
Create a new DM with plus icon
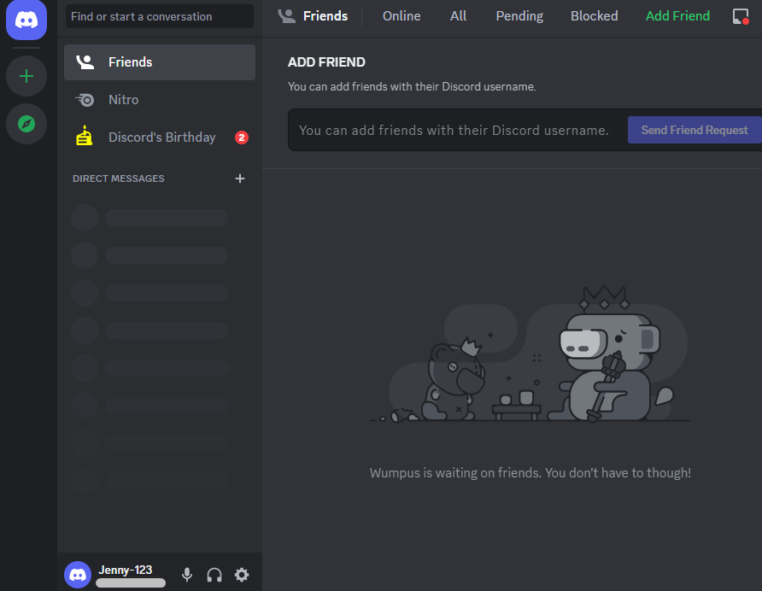(239, 178)
